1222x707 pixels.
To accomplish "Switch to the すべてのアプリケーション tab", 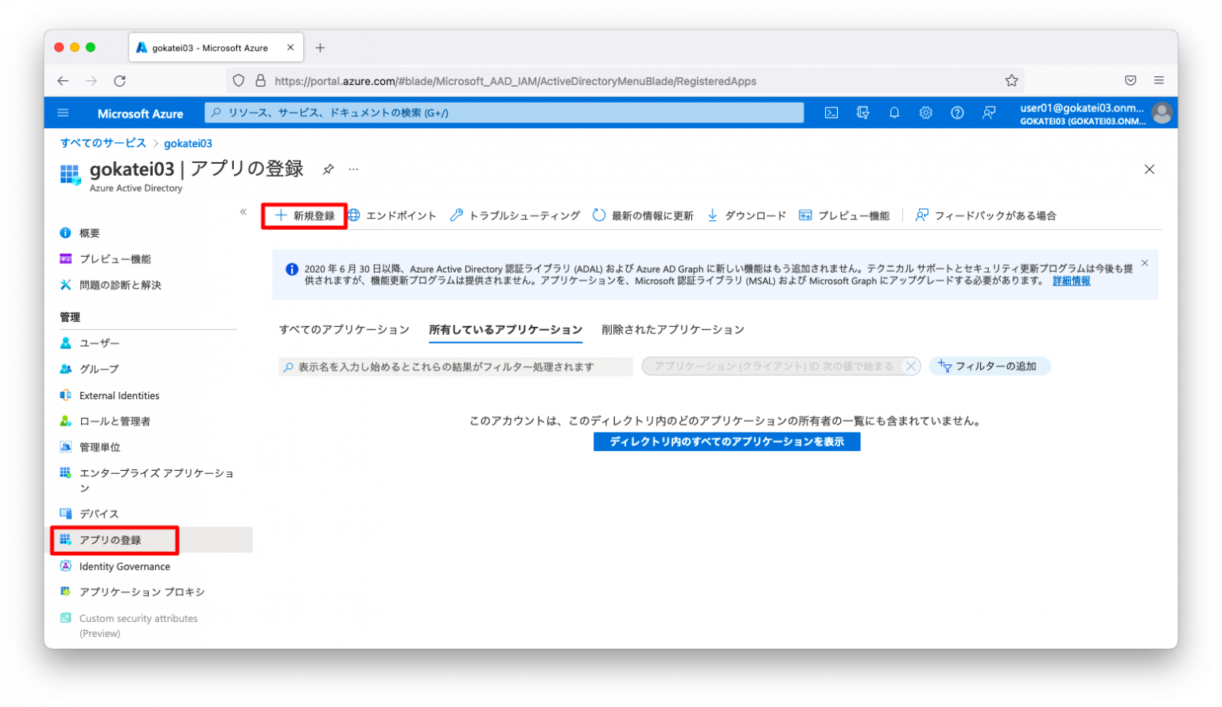I will [344, 328].
